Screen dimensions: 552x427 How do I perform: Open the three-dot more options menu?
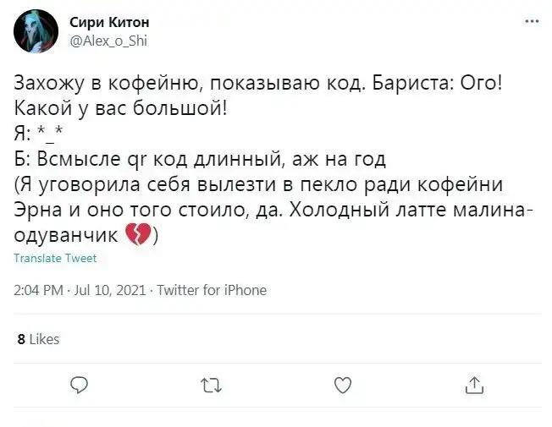pyautogui.click(x=531, y=21)
